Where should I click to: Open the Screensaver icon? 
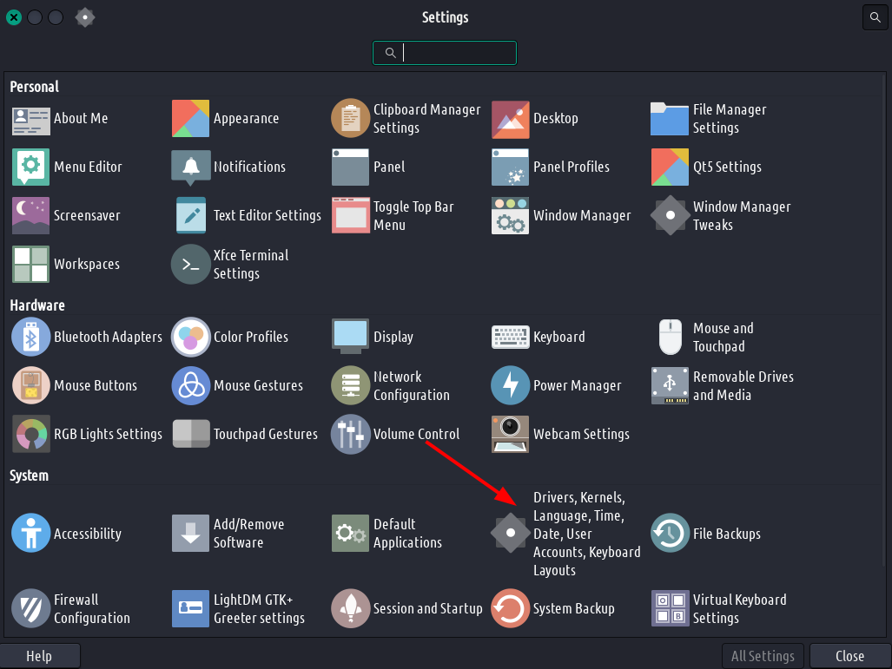pyautogui.click(x=30, y=216)
